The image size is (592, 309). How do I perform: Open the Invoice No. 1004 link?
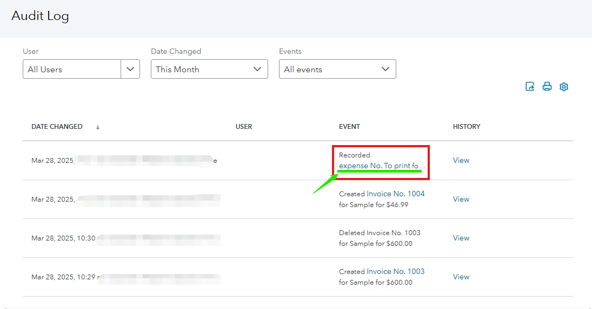click(x=396, y=194)
